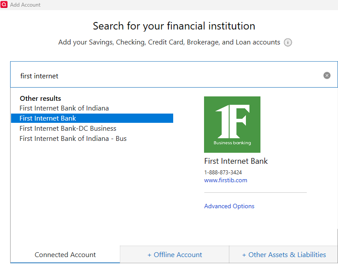Clear the search field with X icon
The height and width of the screenshot is (265, 338).
327,75
